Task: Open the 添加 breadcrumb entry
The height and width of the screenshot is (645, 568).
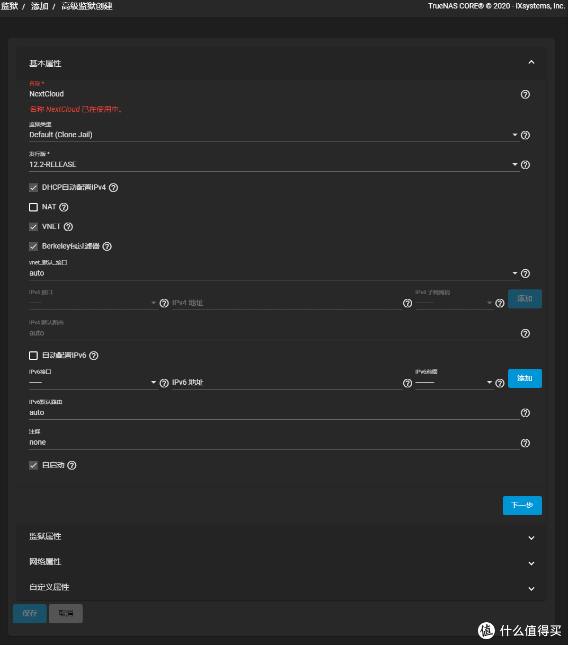Action: [39, 6]
